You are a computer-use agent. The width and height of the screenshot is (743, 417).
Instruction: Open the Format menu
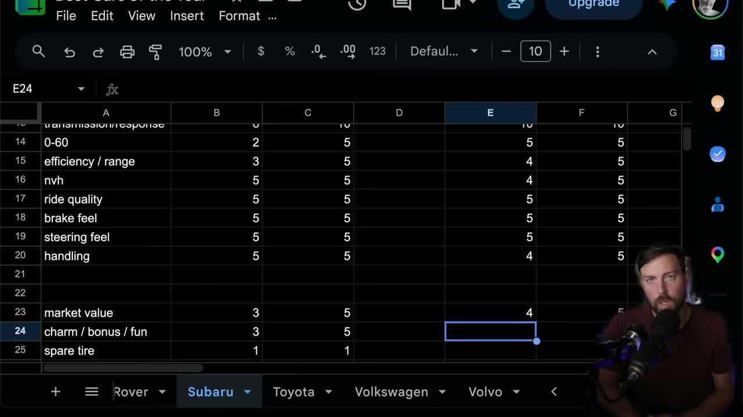click(x=239, y=16)
